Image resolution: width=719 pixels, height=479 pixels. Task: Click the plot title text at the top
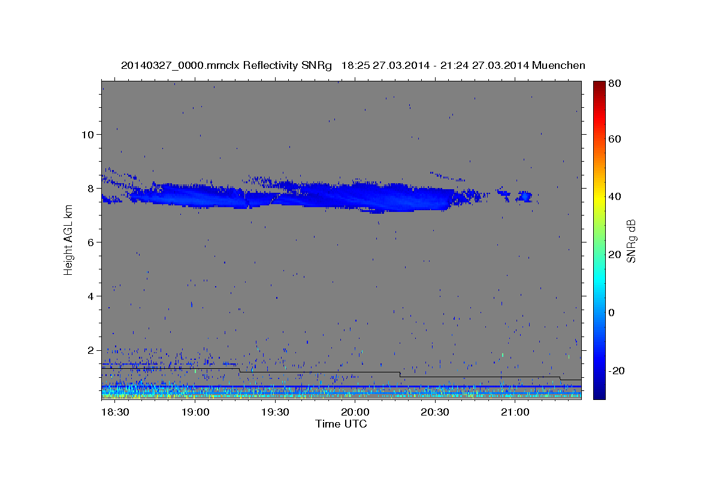point(353,65)
